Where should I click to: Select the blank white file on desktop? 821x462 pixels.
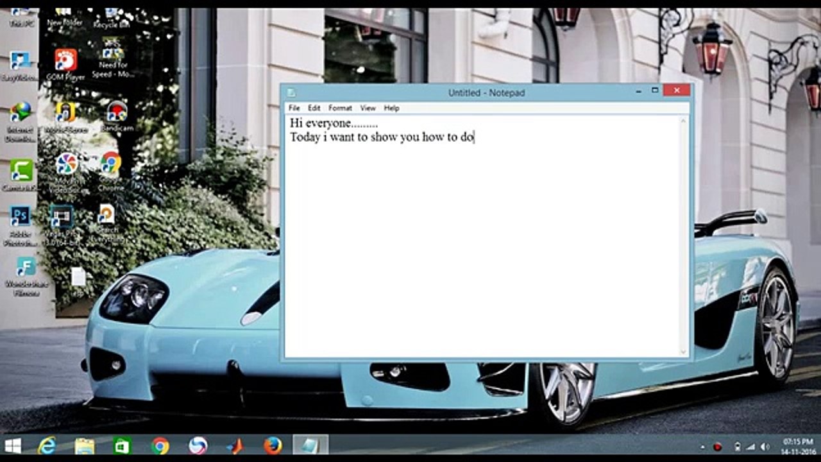78,277
